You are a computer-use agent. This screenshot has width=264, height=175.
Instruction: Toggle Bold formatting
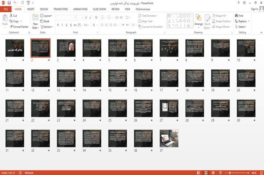coord(58,25)
